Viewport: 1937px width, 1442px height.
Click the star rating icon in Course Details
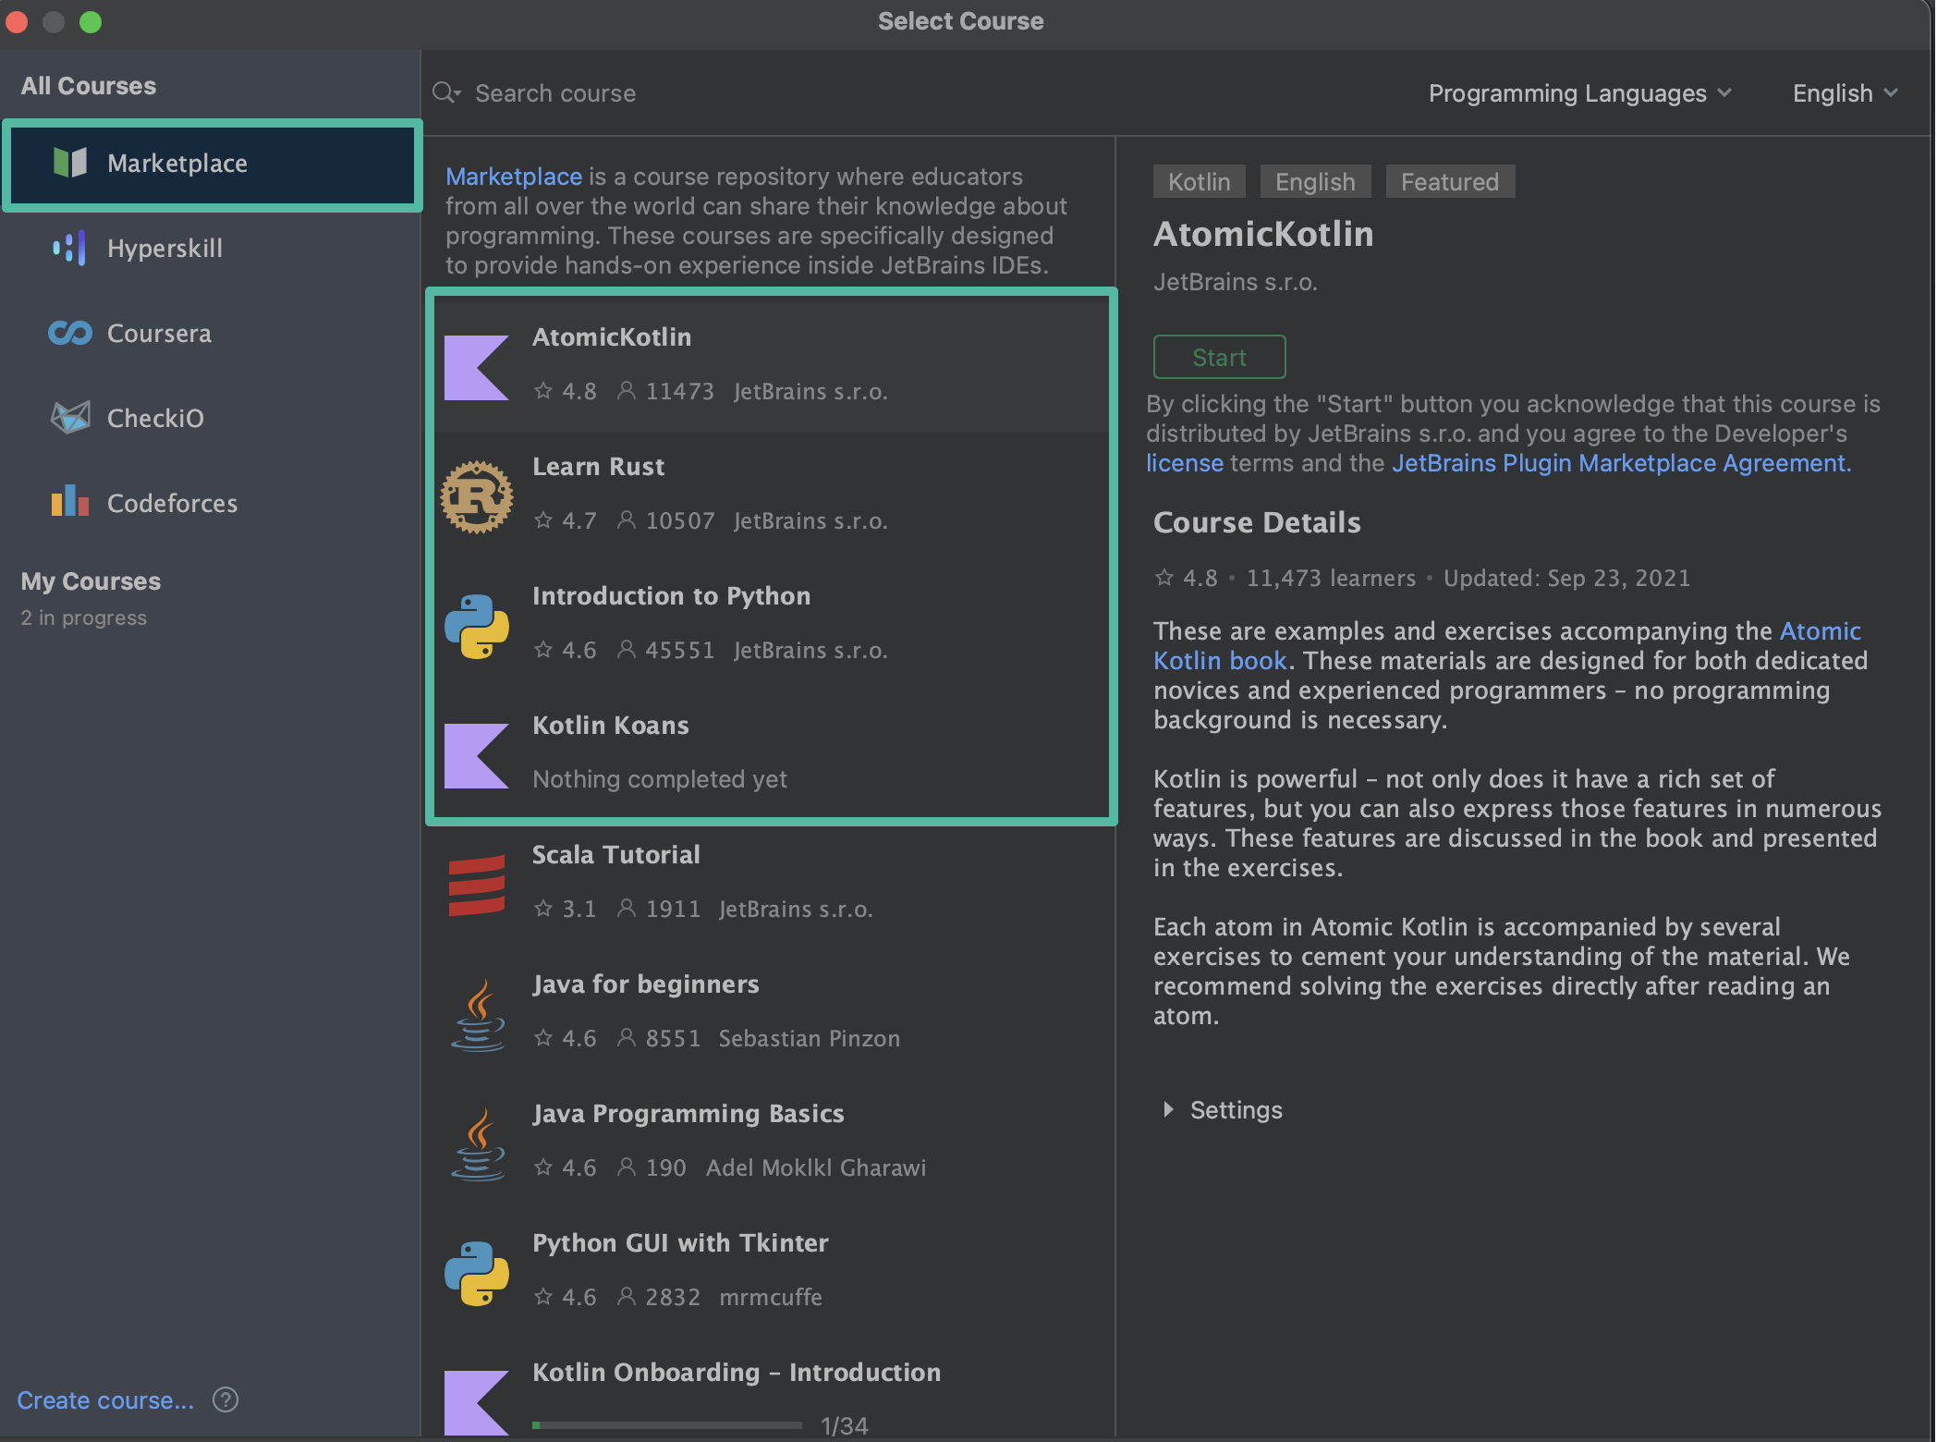coord(1164,578)
